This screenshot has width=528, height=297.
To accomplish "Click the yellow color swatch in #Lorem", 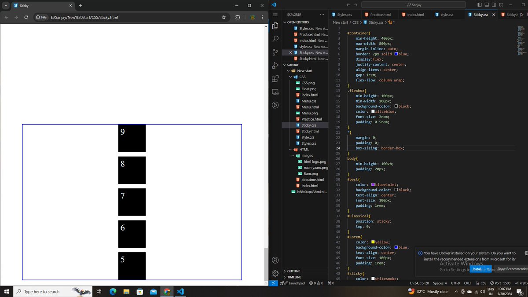I will tap(374, 242).
